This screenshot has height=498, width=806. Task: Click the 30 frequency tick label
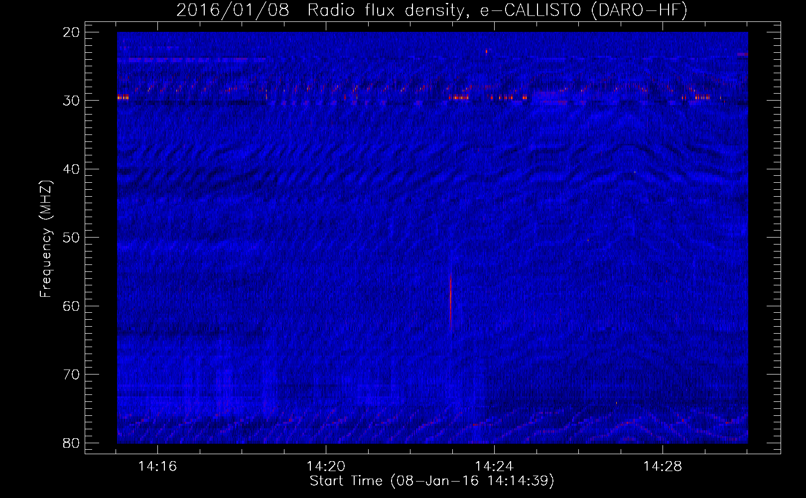[72, 101]
